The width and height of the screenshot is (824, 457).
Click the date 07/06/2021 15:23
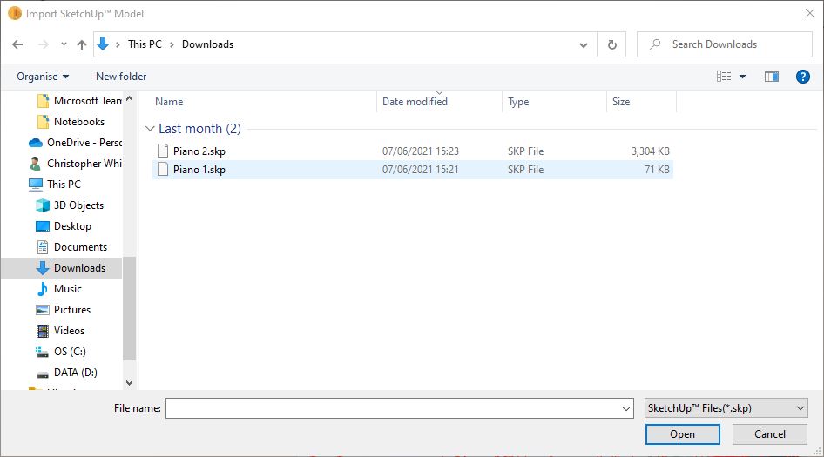[x=421, y=151]
